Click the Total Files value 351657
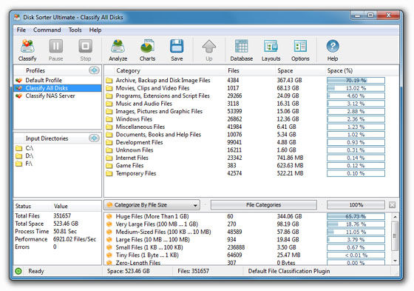 point(62,216)
